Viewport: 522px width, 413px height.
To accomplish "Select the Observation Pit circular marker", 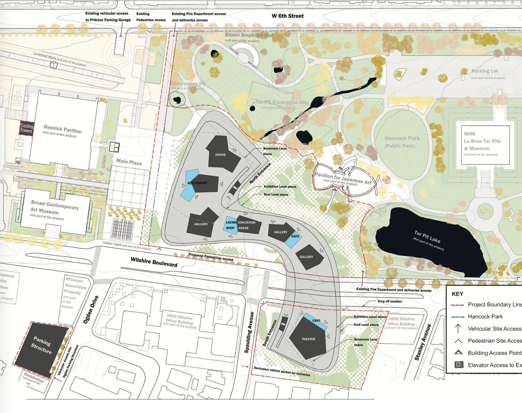I will pyautogui.click(x=177, y=99).
